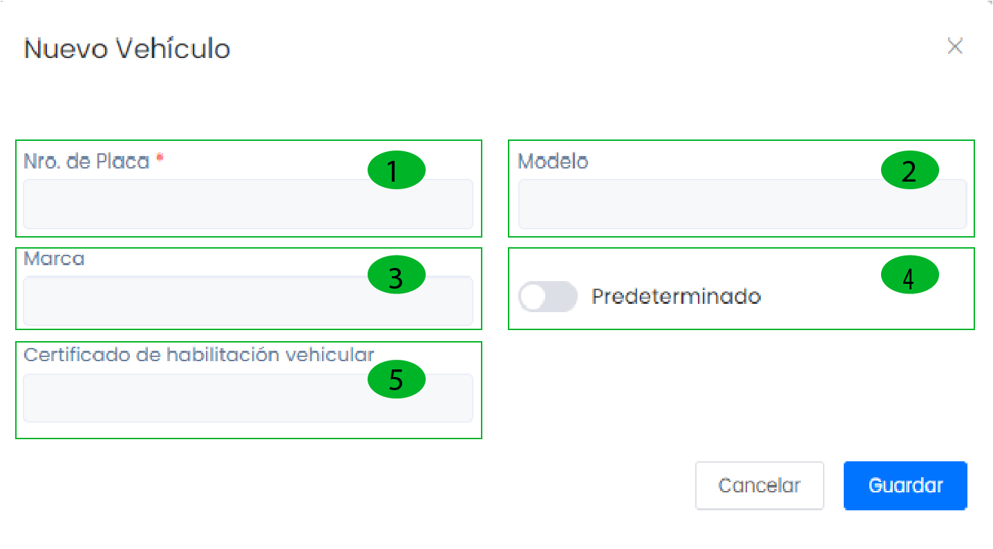Click the Modelo label
This screenshot has width=993, height=549.
coord(553,161)
